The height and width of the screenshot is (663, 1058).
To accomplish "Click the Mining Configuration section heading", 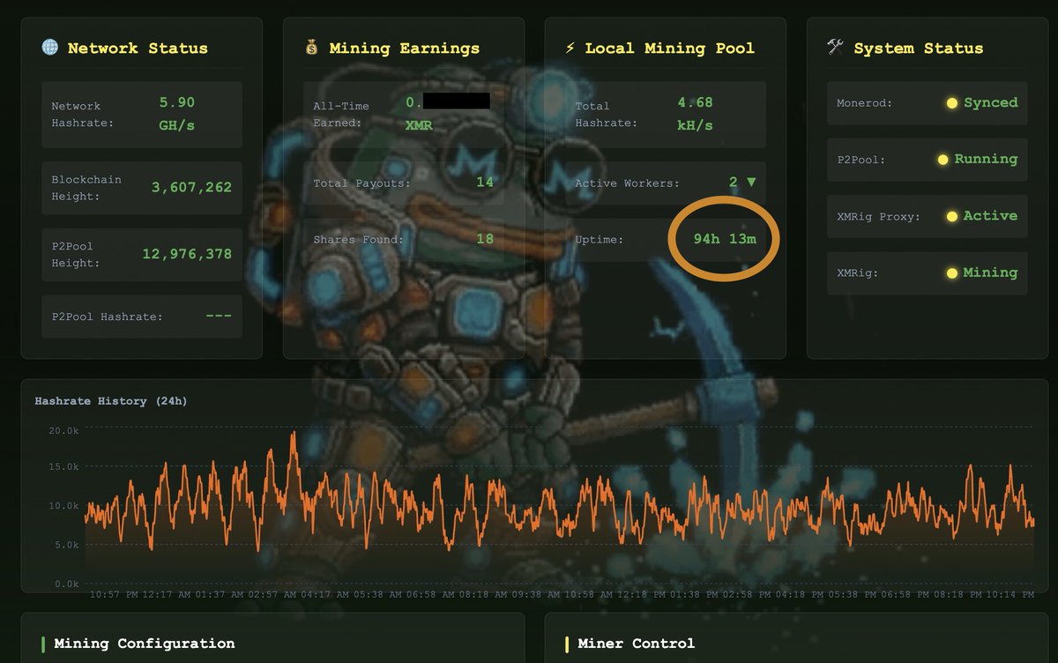I will tap(145, 644).
